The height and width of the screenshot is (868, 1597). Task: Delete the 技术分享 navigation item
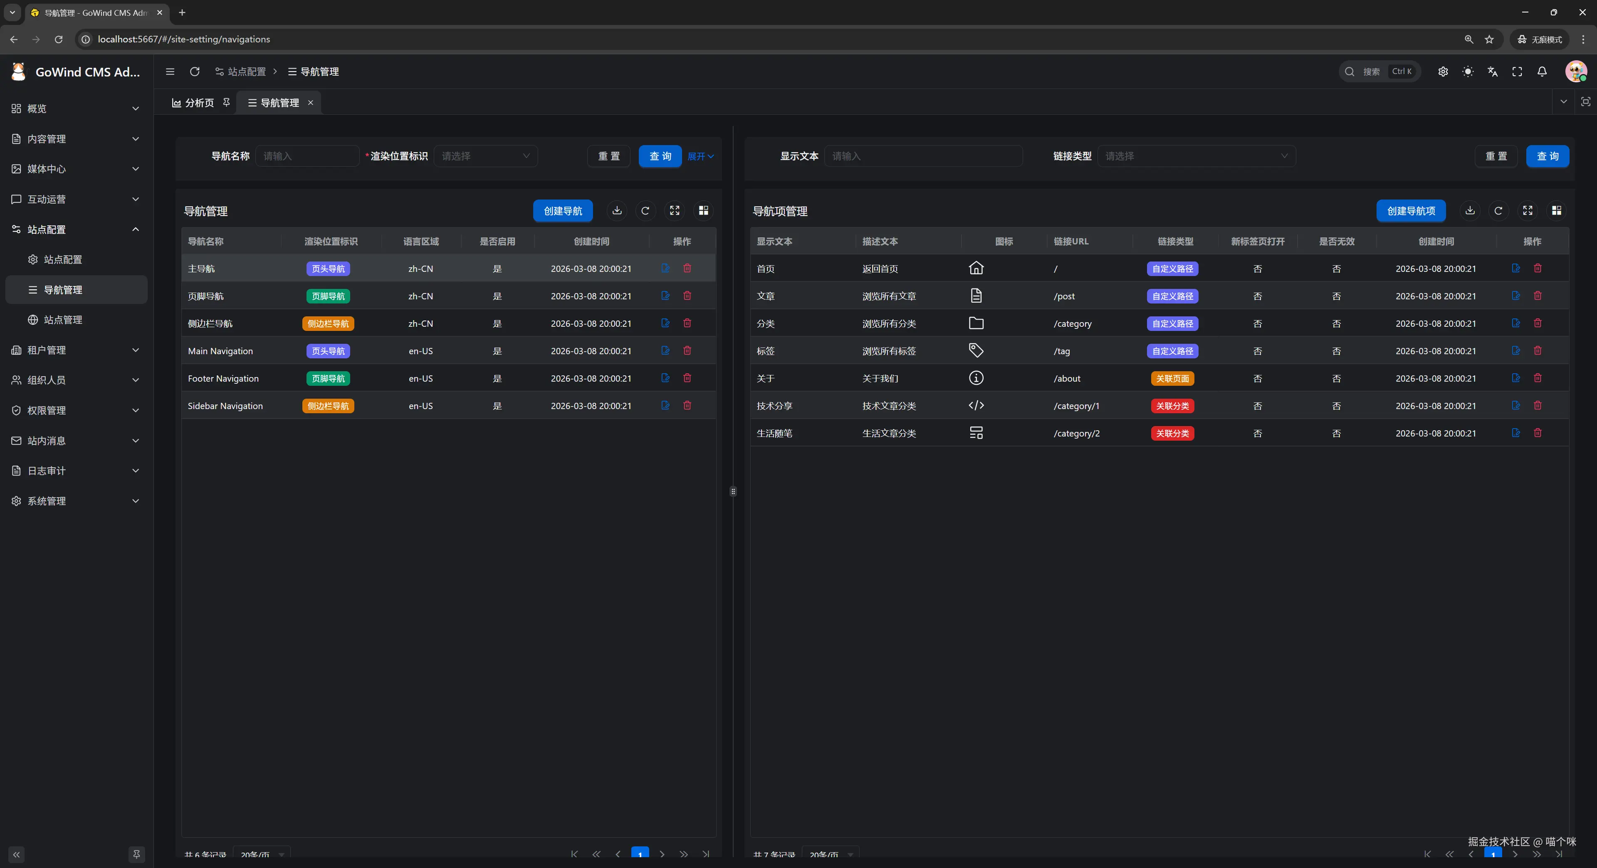(x=1538, y=405)
